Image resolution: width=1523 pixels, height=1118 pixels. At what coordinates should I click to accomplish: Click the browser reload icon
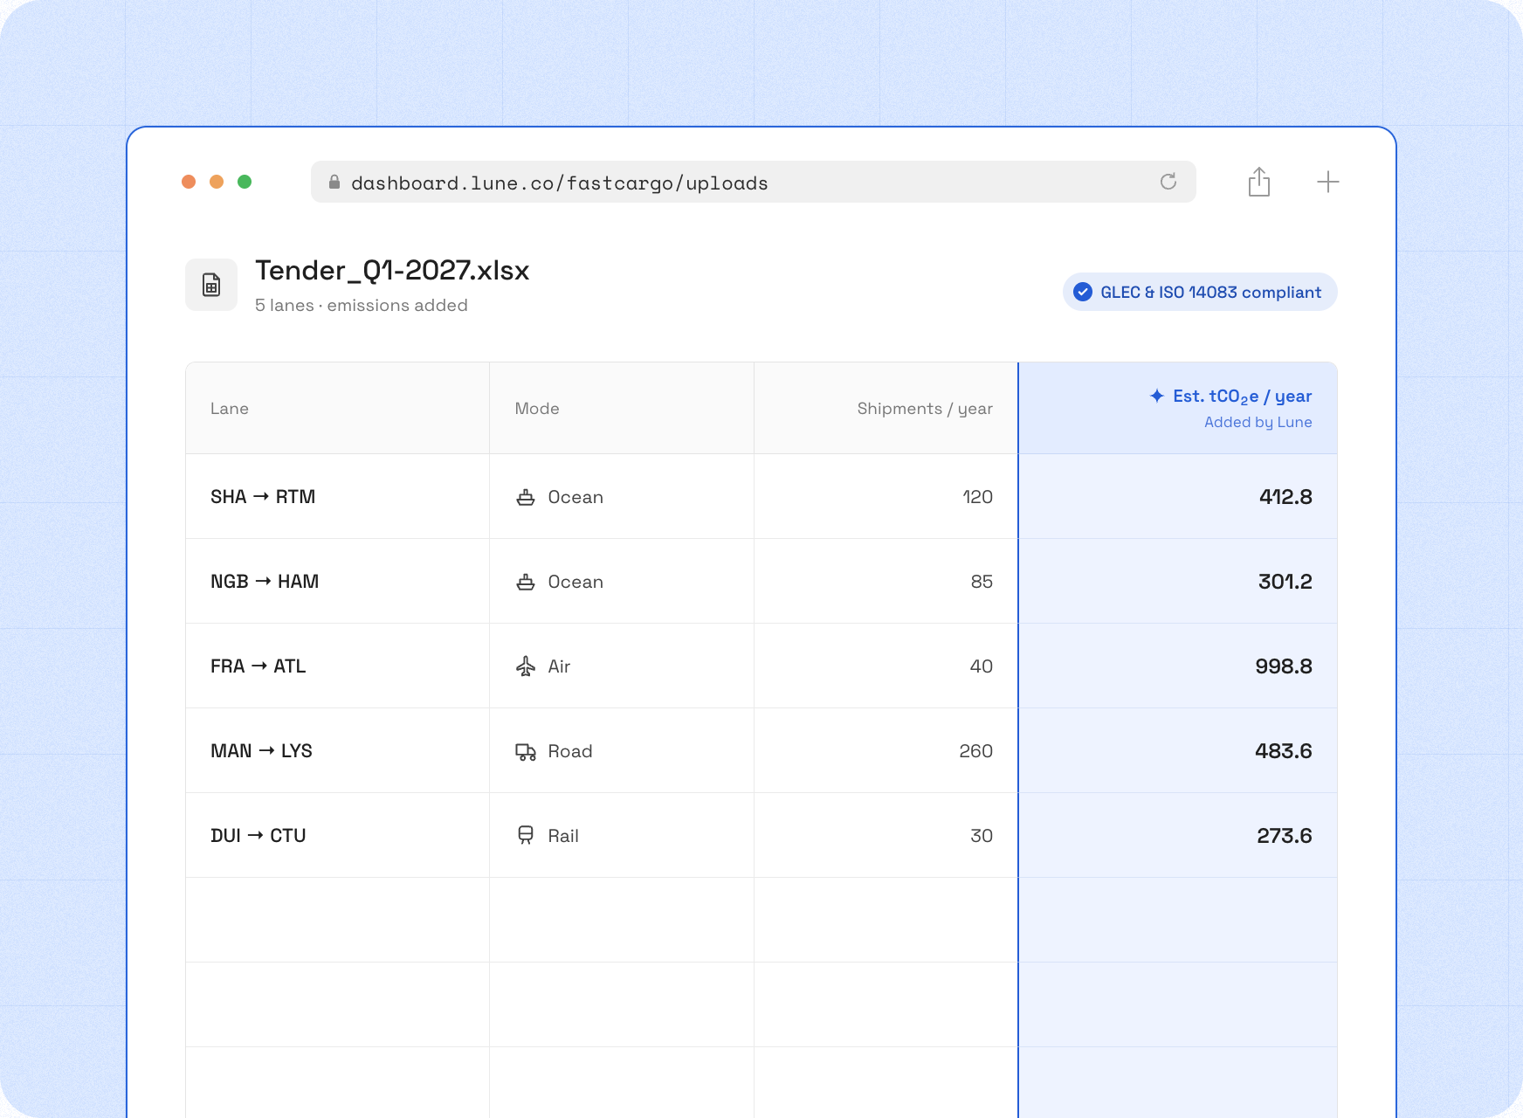pos(1168,182)
